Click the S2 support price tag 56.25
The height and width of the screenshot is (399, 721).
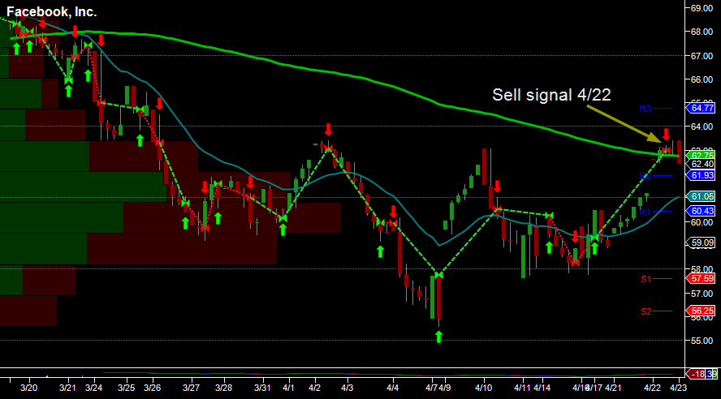coord(701,311)
